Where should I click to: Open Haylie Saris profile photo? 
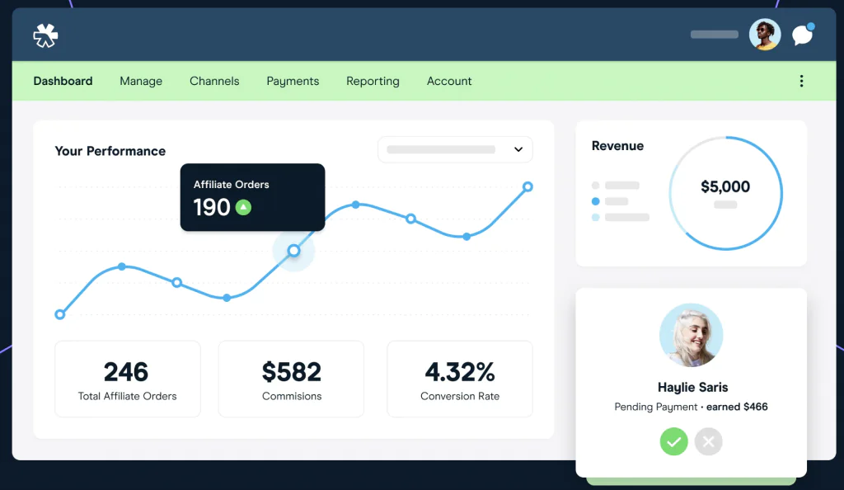[x=692, y=335]
